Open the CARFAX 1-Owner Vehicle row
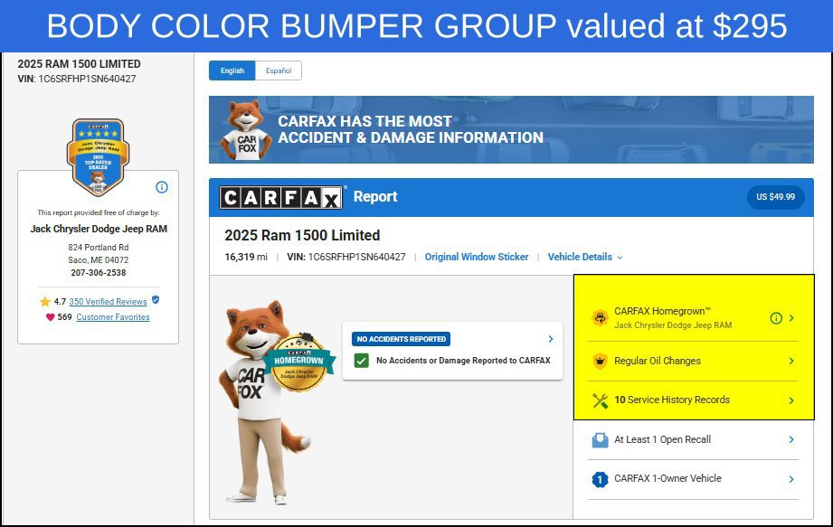The height and width of the screenshot is (527, 833). pos(693,479)
